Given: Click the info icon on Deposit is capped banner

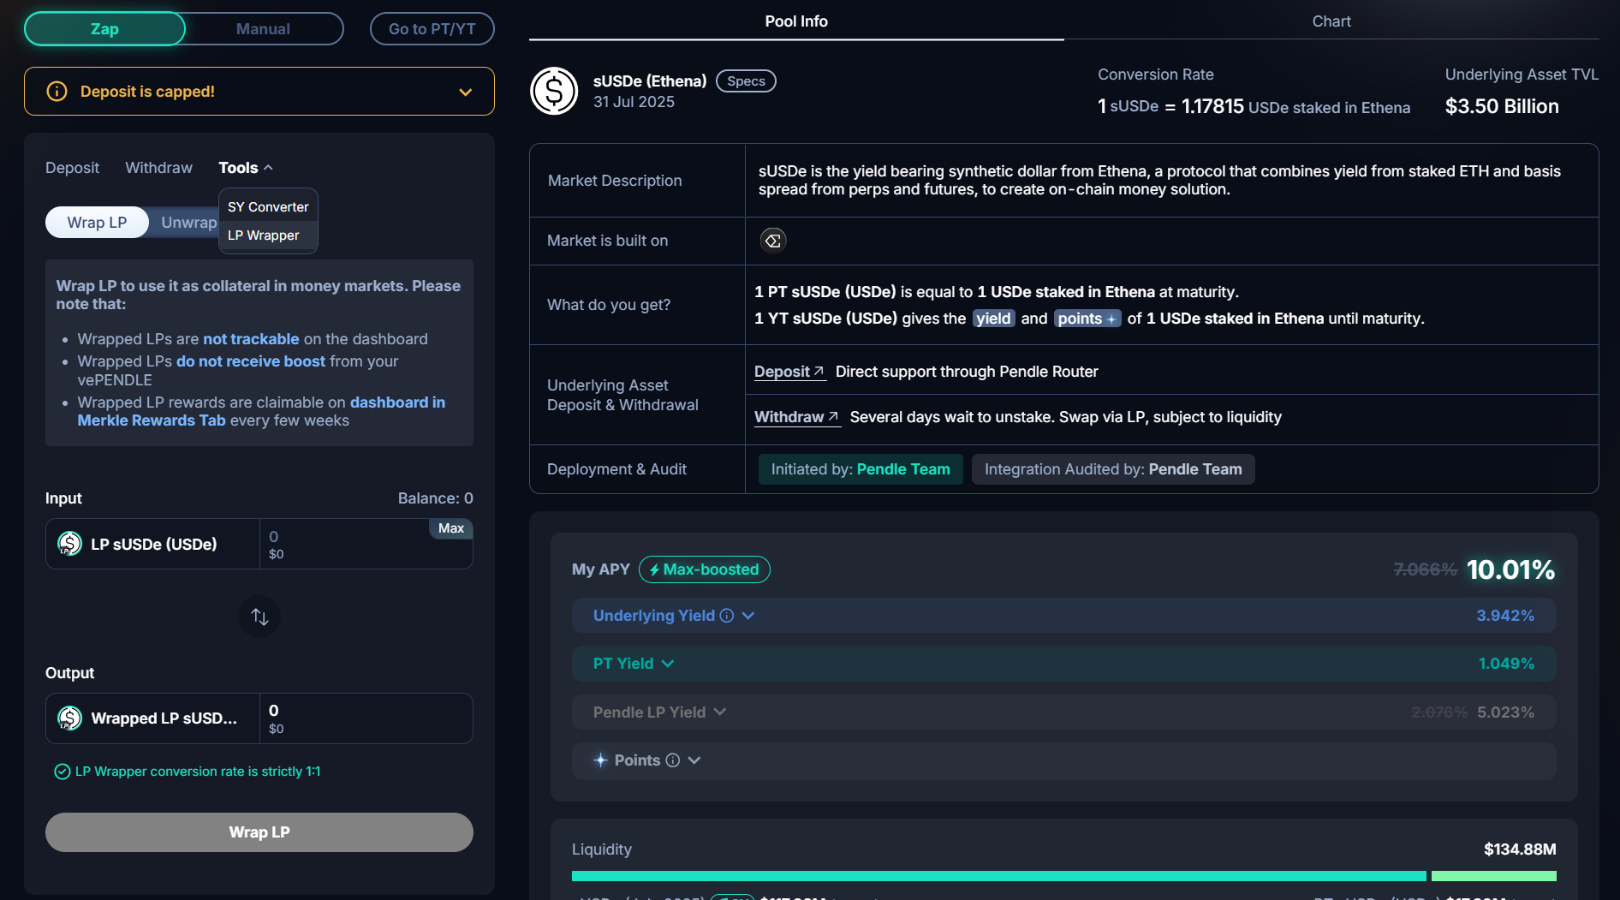Looking at the screenshot, I should point(57,92).
